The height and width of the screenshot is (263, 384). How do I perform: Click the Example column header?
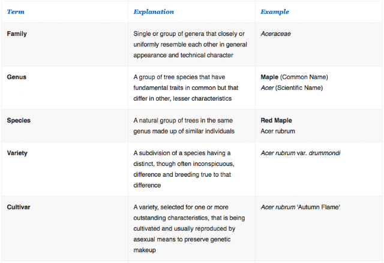275,12
